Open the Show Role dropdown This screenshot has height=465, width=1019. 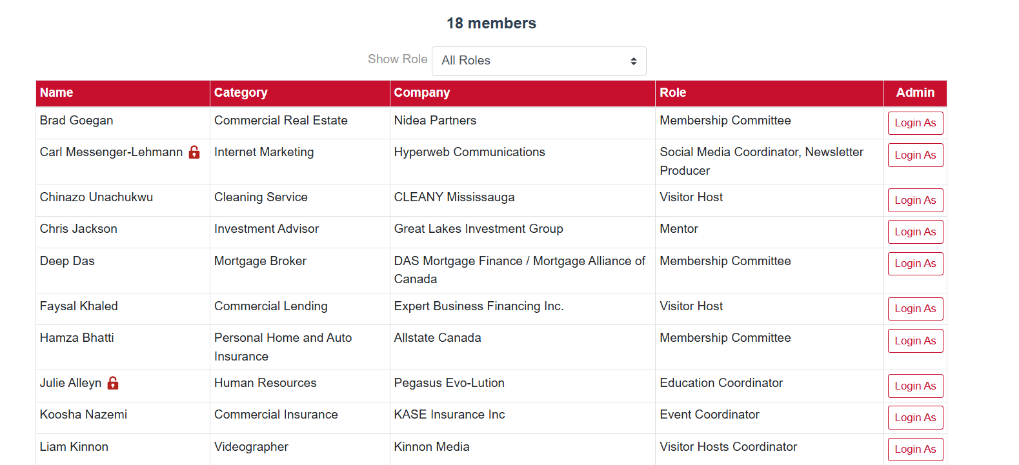coord(539,61)
